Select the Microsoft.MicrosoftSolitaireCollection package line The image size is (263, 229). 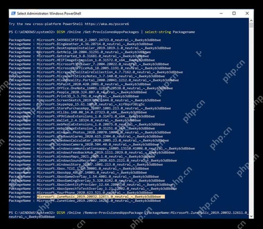(x=96, y=72)
